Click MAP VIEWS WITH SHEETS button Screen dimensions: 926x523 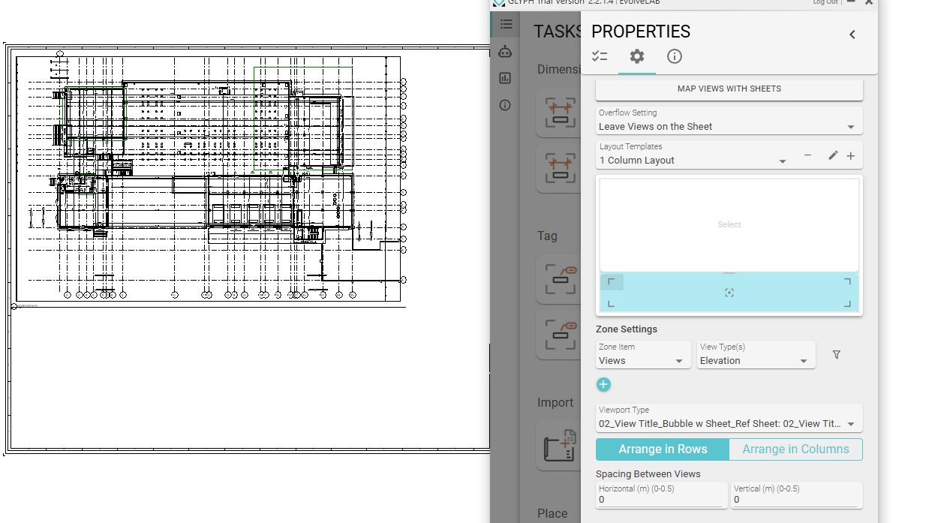(729, 89)
